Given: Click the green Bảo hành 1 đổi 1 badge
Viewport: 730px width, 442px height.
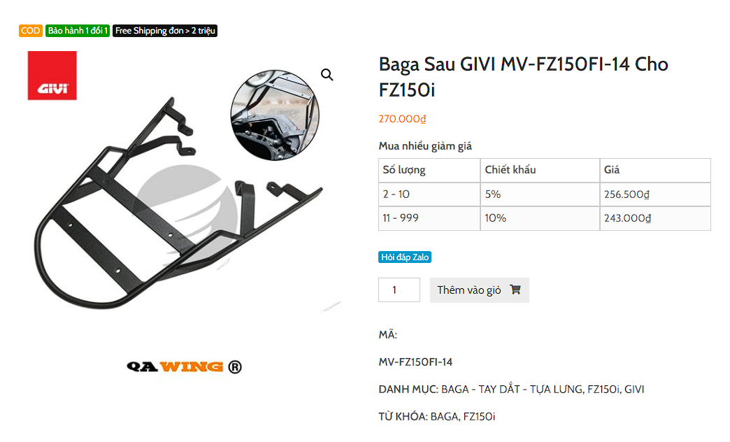Looking at the screenshot, I should pos(78,31).
